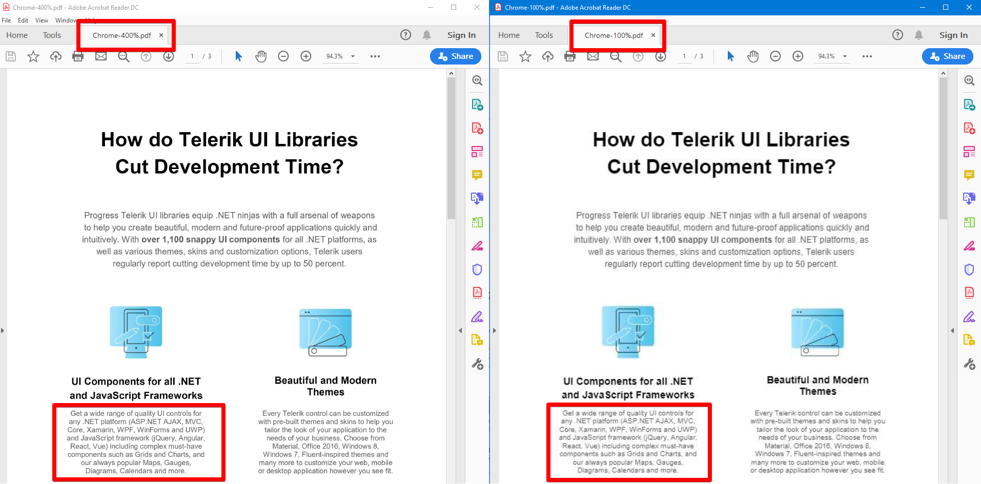Bookmark Chrome-400% file with star icon

coord(33,56)
